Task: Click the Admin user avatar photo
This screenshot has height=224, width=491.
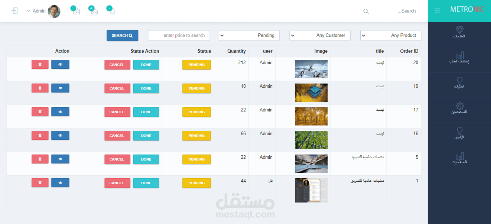Action: click(54, 11)
